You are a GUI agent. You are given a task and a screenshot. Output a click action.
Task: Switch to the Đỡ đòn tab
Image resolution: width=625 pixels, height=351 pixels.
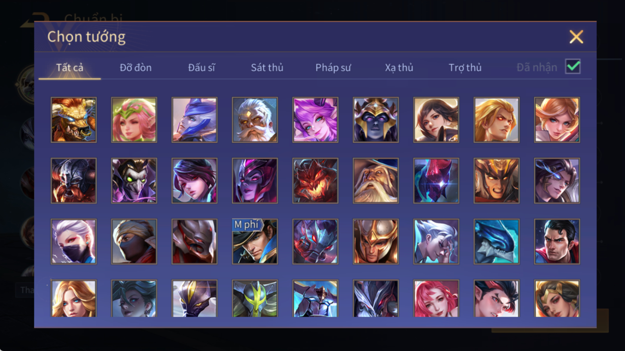[x=136, y=67]
